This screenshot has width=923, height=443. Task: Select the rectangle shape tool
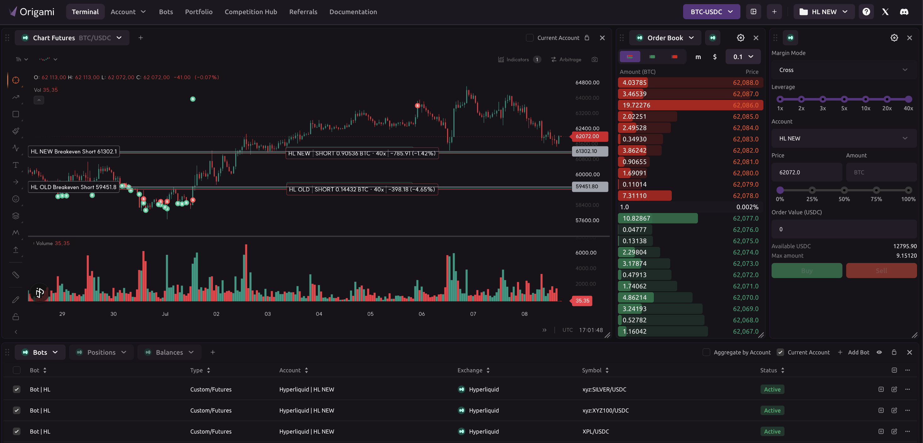16,114
